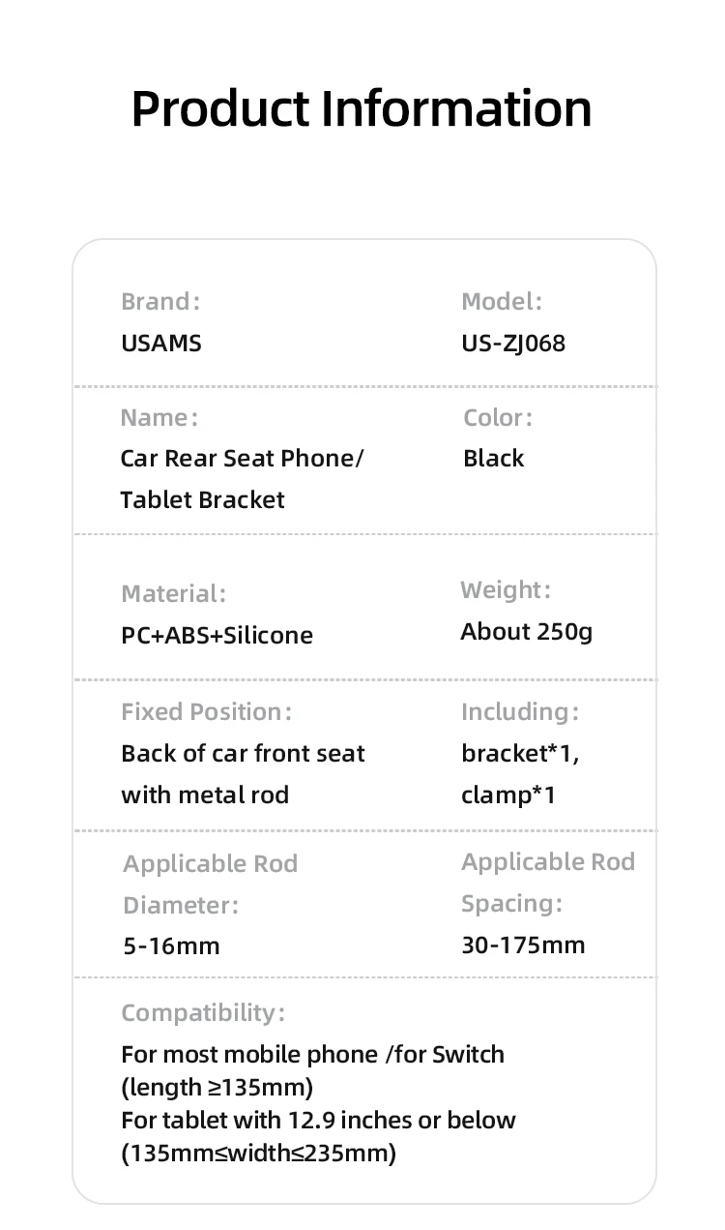Select the Color label
The height and width of the screenshot is (1230, 725).
(x=498, y=417)
